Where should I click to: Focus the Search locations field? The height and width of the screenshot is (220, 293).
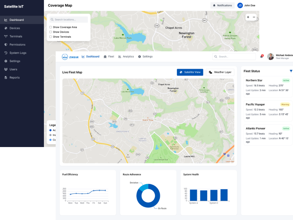pos(68,19)
